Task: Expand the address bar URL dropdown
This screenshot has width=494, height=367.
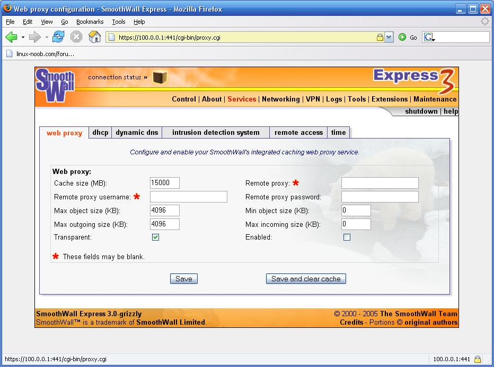Action: point(389,37)
